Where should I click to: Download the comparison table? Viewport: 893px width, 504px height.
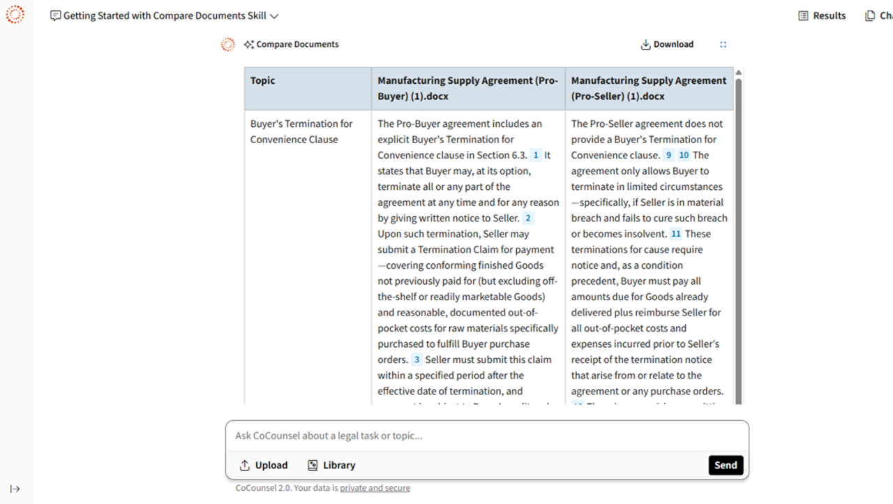point(666,45)
